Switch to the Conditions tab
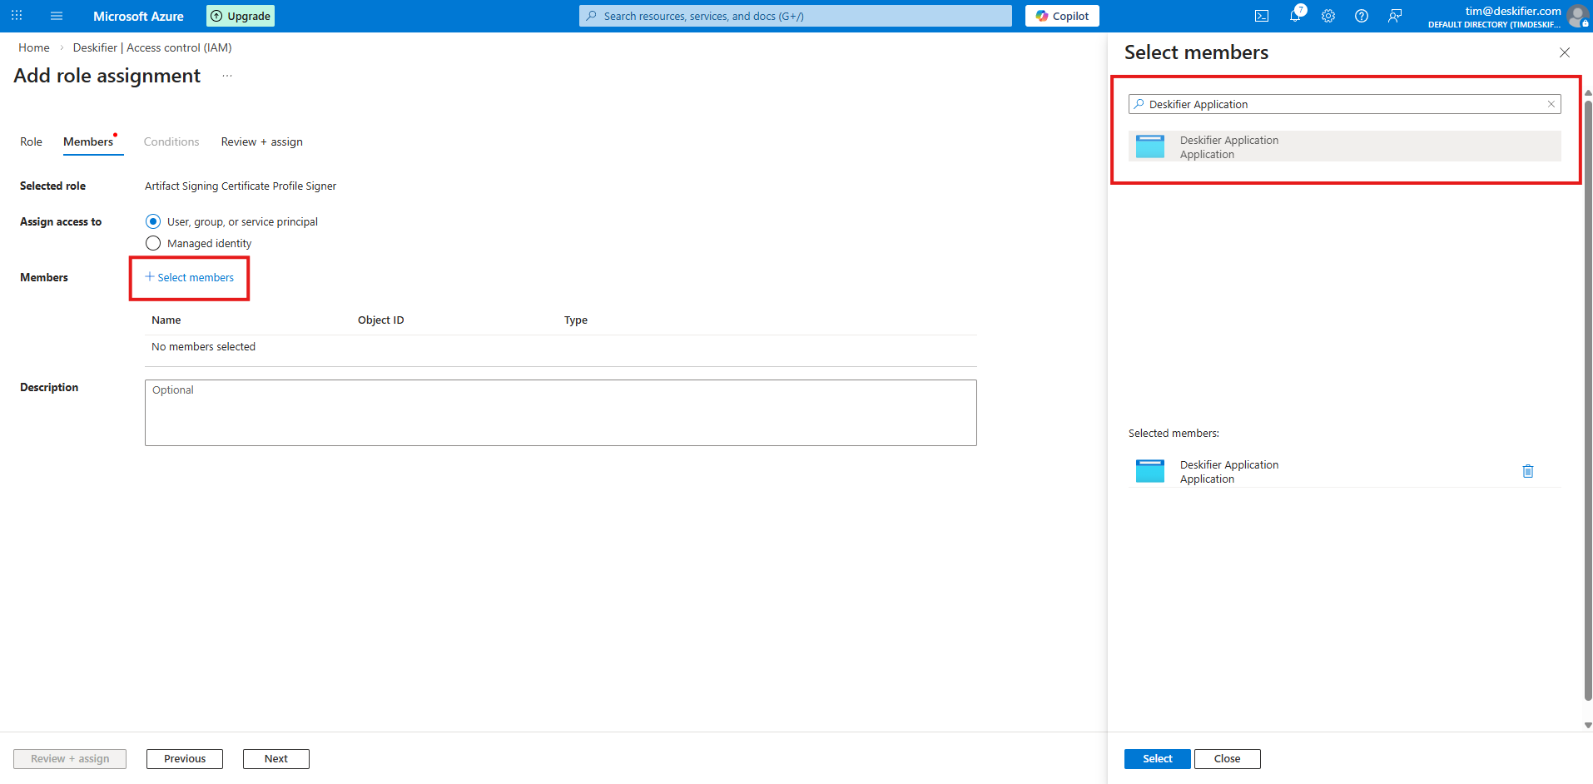1593x784 pixels. pyautogui.click(x=171, y=141)
